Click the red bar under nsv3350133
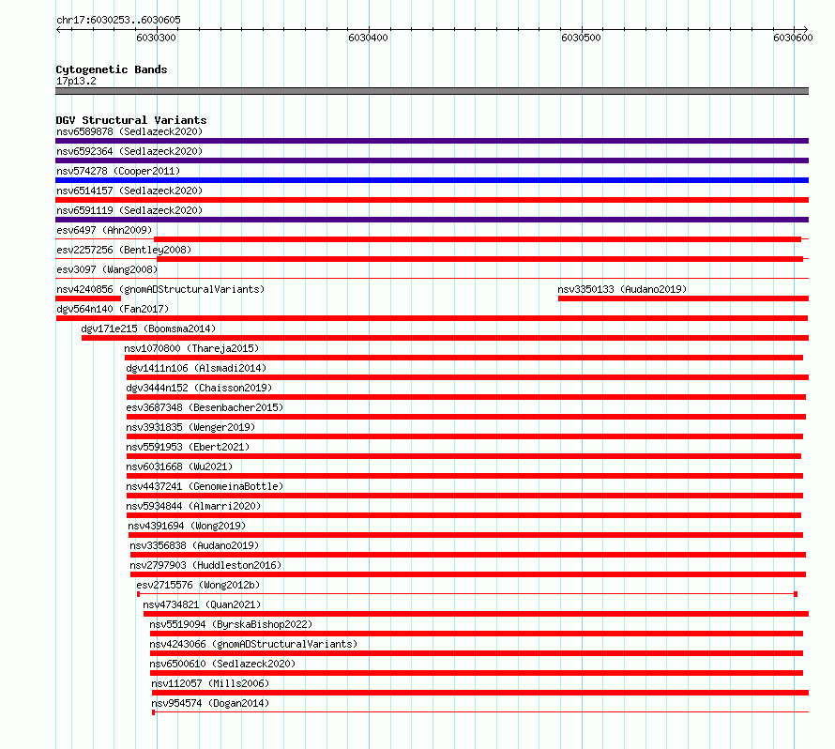The width and height of the screenshot is (835, 749). point(683,298)
